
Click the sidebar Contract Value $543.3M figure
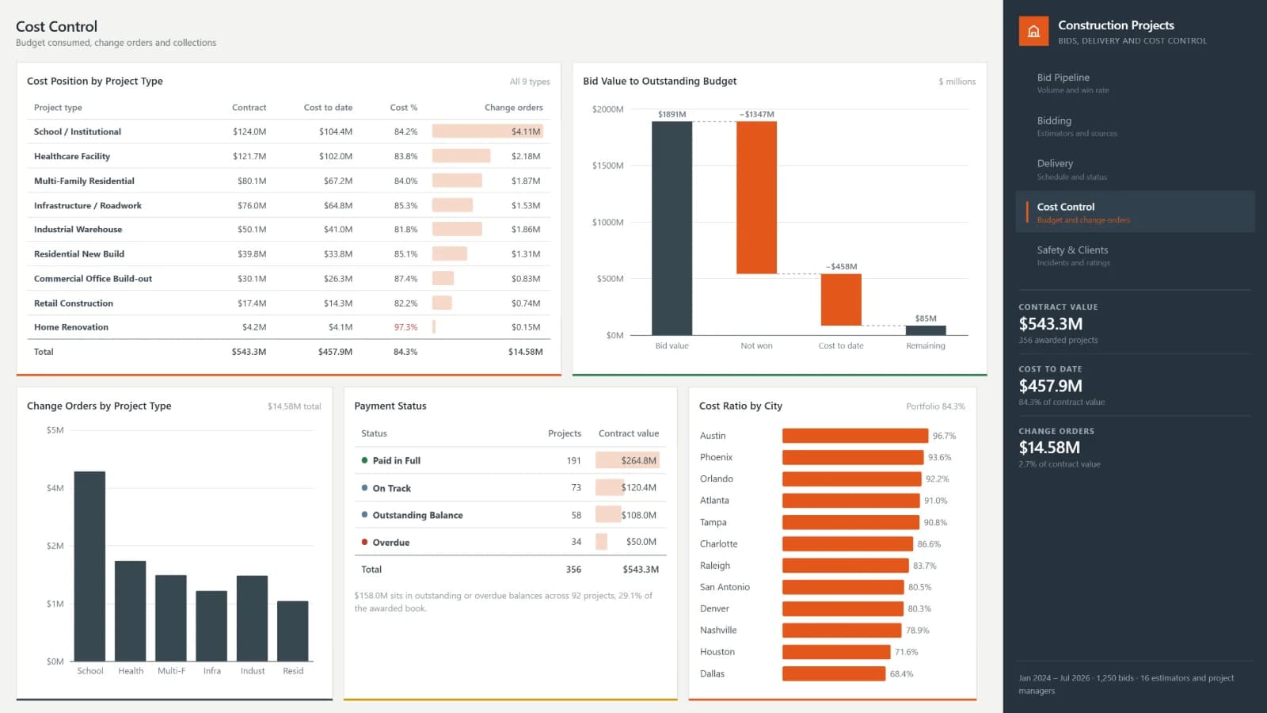tap(1051, 324)
